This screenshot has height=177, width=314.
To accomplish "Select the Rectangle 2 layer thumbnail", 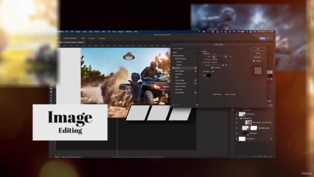I will [x=242, y=114].
